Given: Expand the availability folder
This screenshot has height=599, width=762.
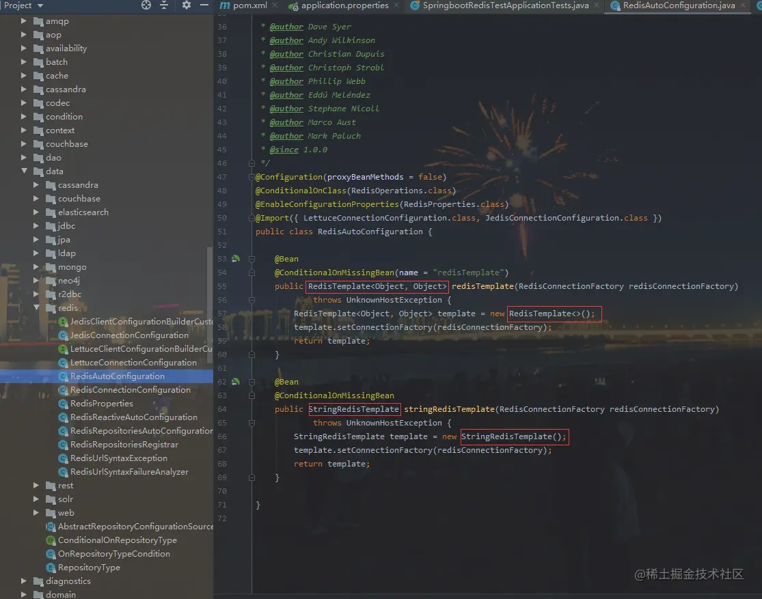Looking at the screenshot, I should (x=23, y=48).
